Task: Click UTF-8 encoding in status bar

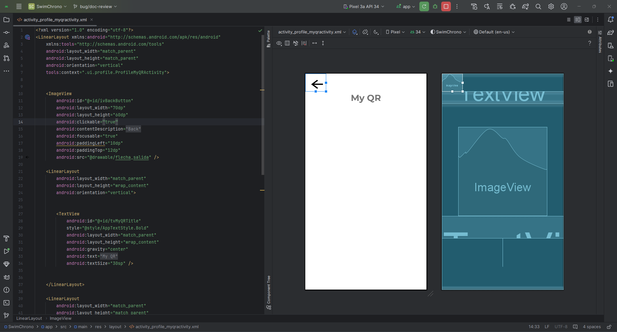Action: click(561, 327)
